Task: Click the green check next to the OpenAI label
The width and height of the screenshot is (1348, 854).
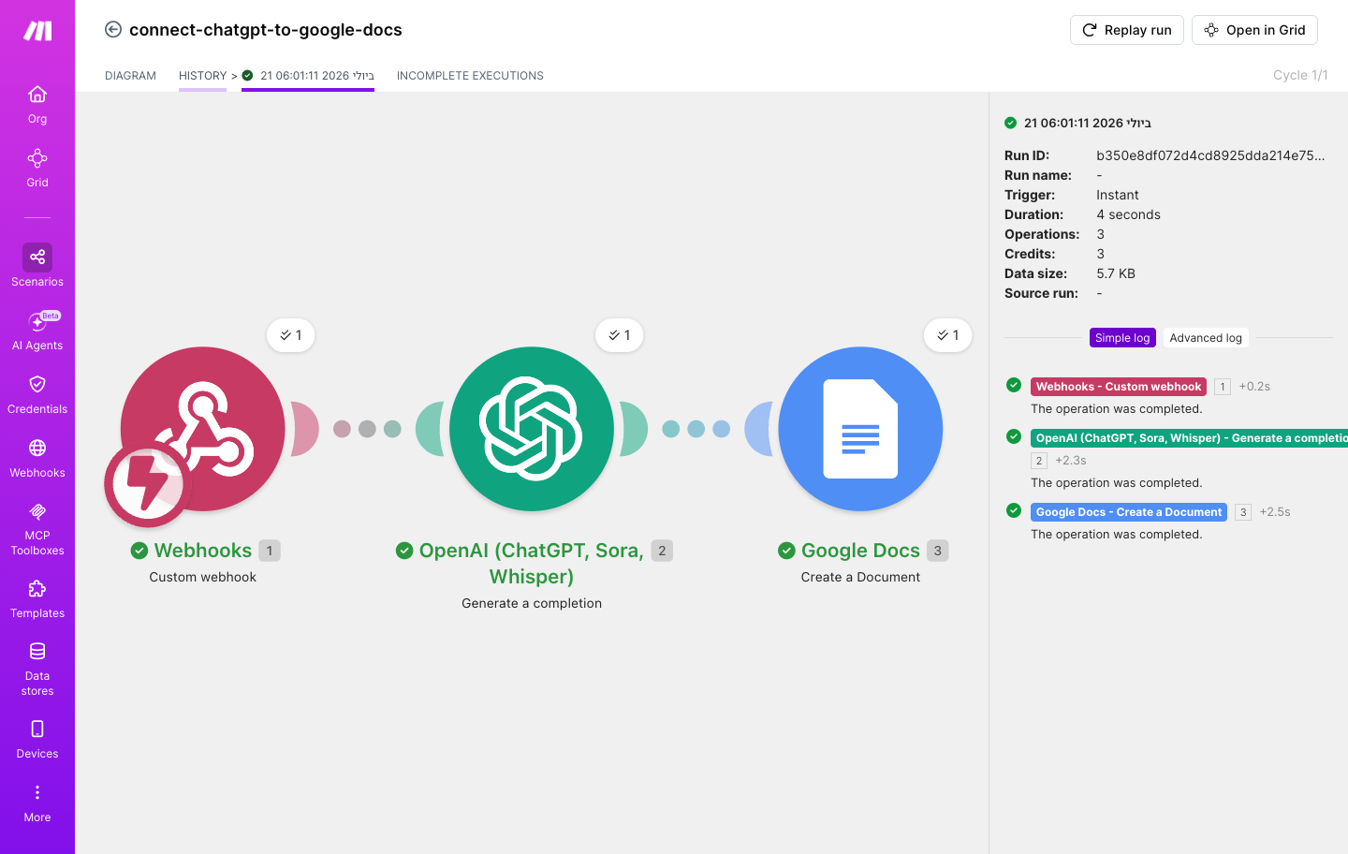Action: click(x=404, y=551)
